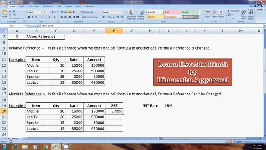Image resolution: width=266 pixels, height=150 pixels.
Task: Apply the Bad cell style
Action: (x=172, y=12)
